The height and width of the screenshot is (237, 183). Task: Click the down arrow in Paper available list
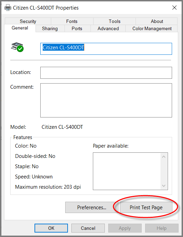coord(164,186)
